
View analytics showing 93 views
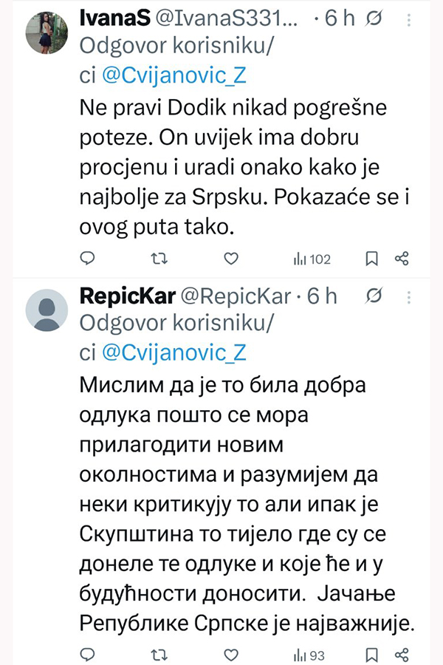point(309,655)
